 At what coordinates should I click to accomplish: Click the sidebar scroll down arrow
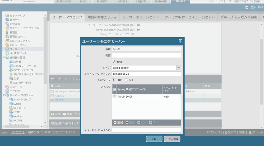tap(45, 123)
